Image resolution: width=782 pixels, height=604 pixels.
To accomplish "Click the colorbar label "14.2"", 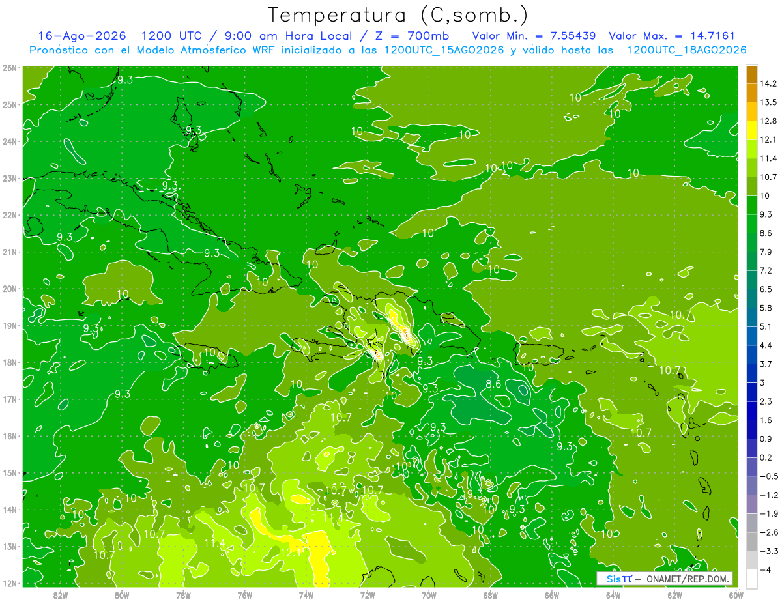I will pyautogui.click(x=768, y=83).
